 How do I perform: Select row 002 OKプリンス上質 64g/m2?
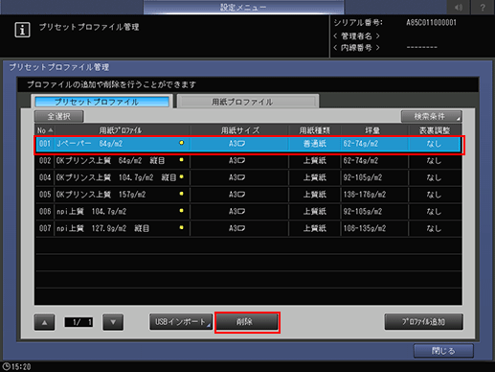pos(248,161)
